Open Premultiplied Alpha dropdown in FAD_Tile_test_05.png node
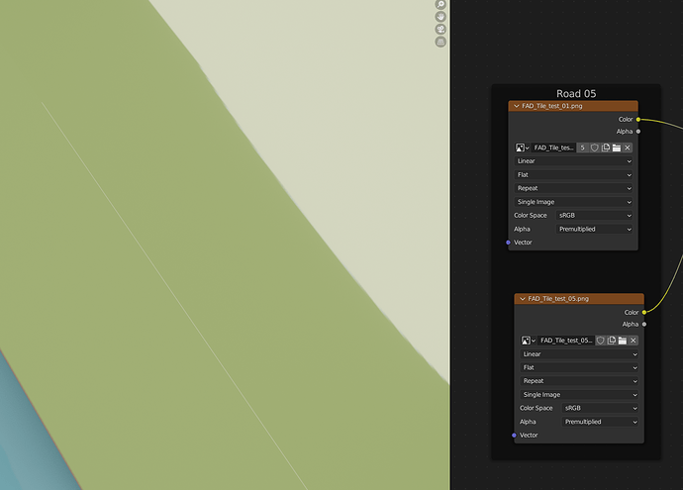 click(600, 422)
